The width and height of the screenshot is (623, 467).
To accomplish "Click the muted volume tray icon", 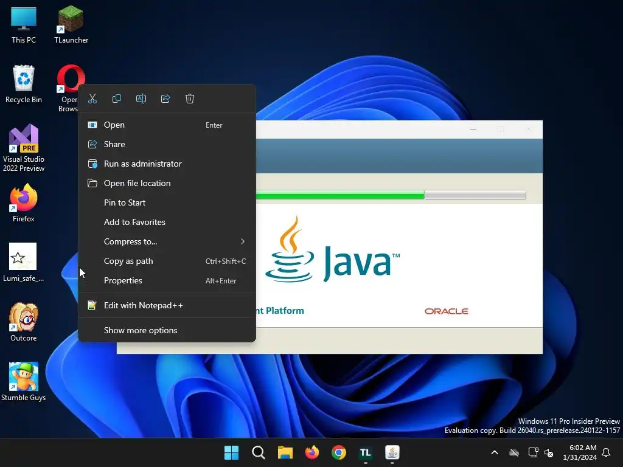I will click(549, 452).
